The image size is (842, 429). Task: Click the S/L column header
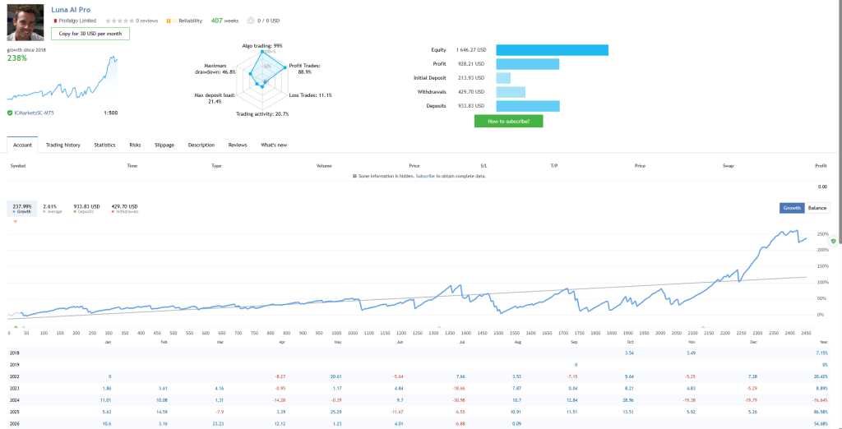click(x=483, y=166)
